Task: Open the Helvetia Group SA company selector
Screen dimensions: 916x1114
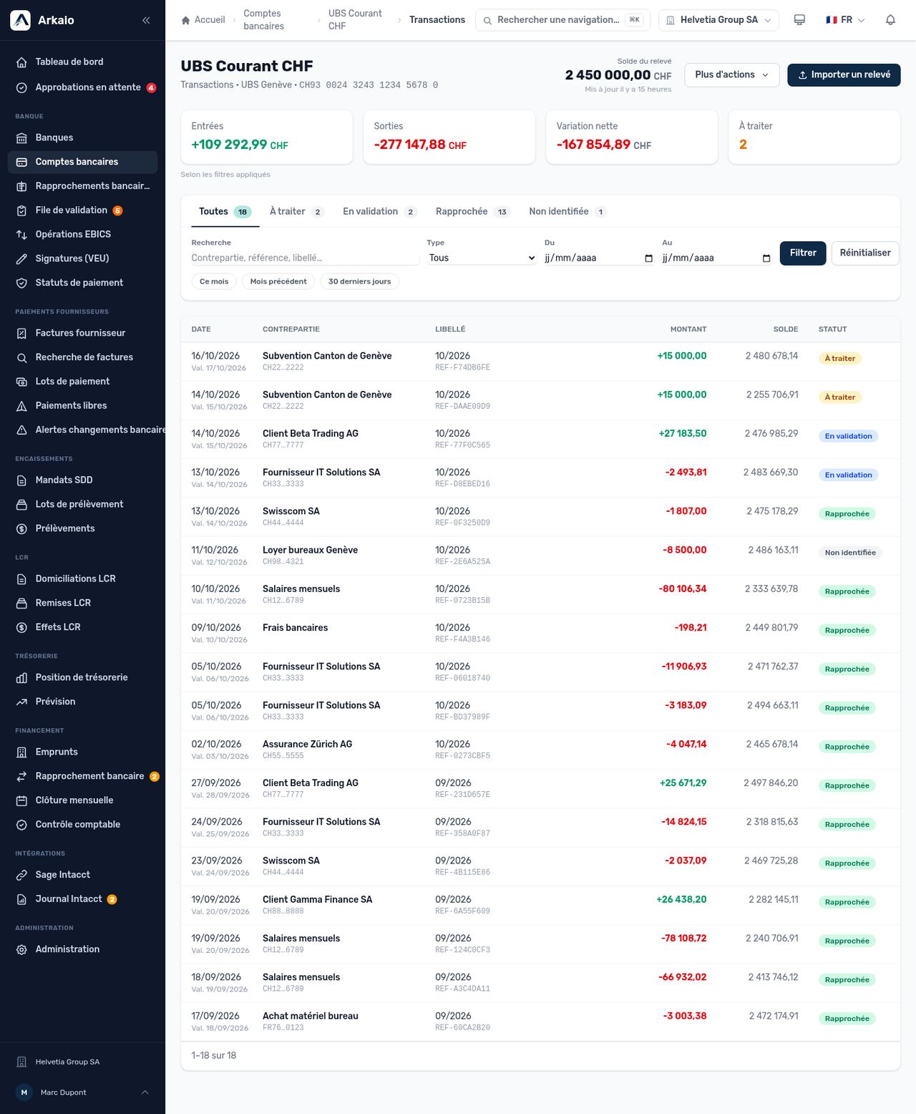Action: (x=718, y=20)
